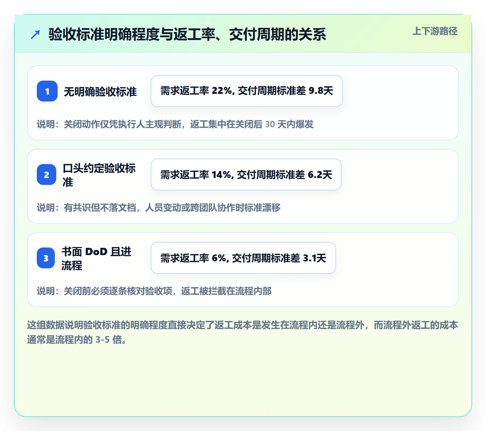The image size is (486, 431).
Task: Select the 无明确验收标准 heading
Action: pyautogui.click(x=100, y=91)
